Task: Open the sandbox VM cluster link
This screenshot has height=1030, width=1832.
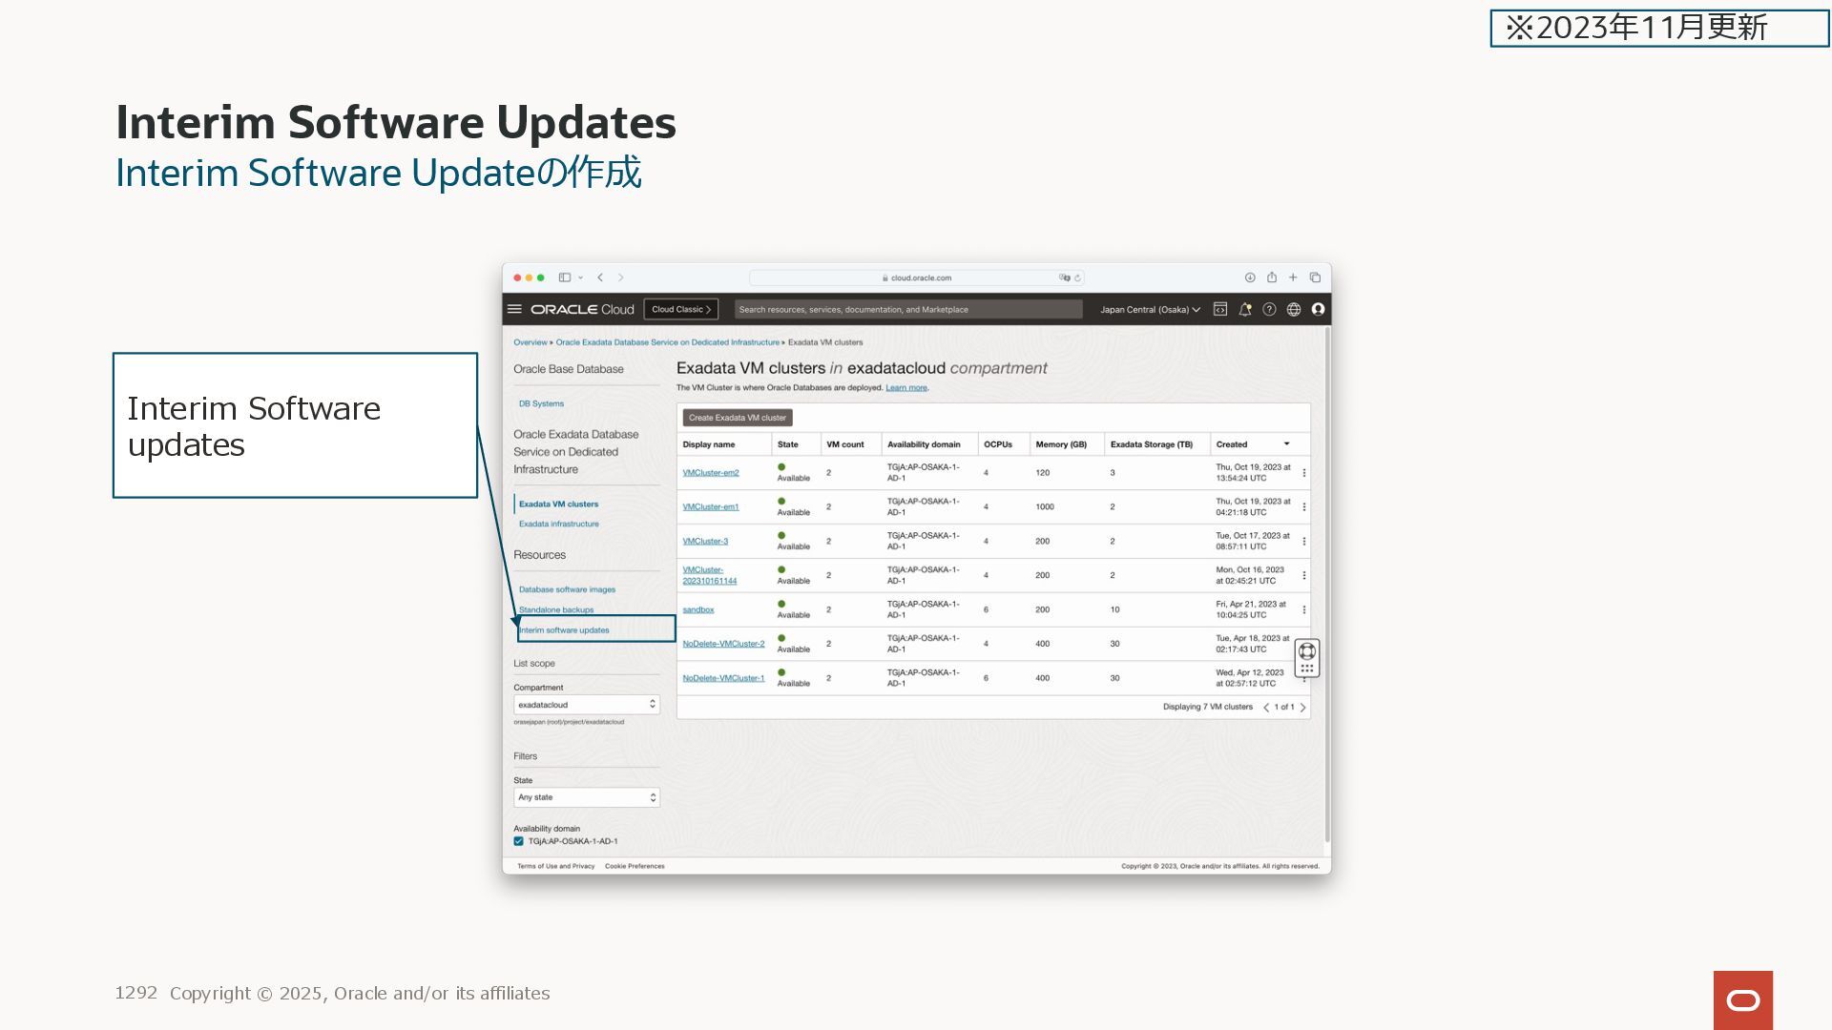Action: (697, 609)
